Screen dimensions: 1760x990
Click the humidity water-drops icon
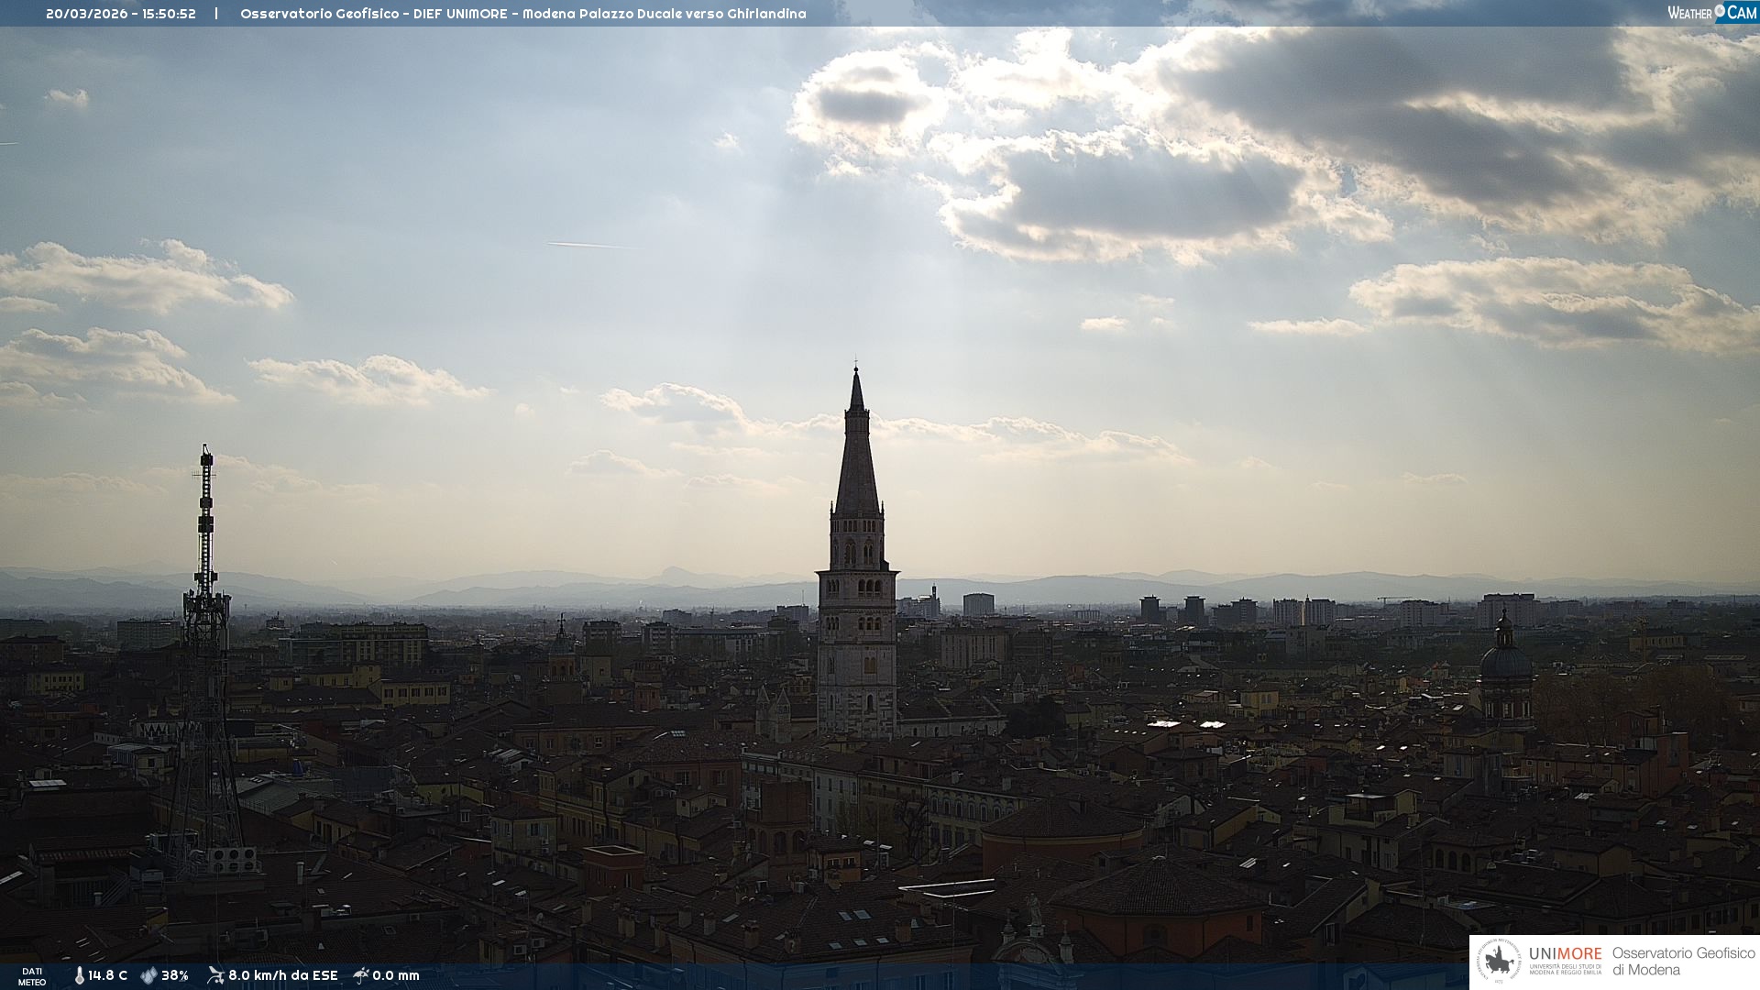(x=148, y=975)
